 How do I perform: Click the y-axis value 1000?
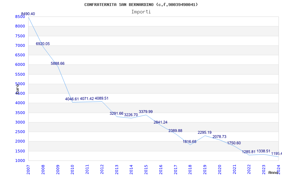[20, 161]
